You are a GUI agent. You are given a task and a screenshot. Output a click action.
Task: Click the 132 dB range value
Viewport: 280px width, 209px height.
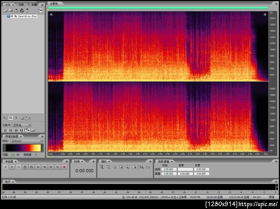pyautogui.click(x=13, y=155)
